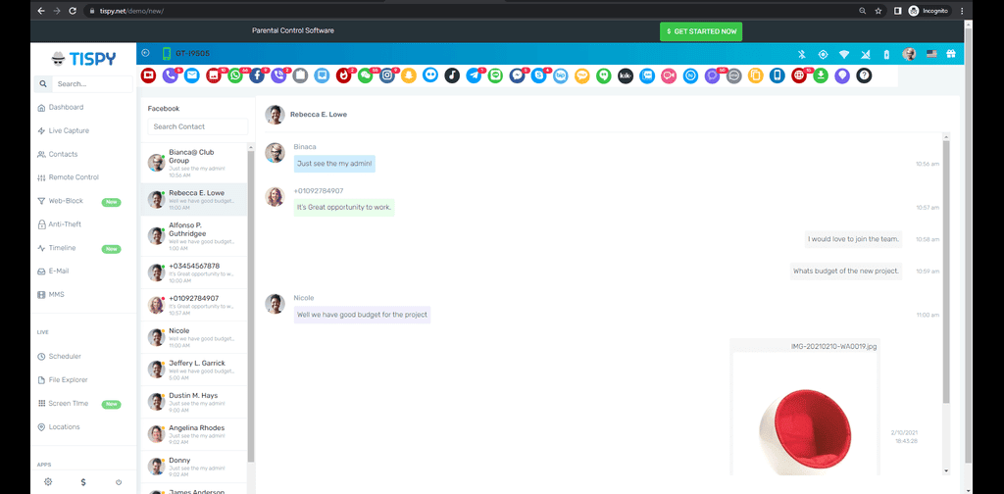Open the Skype icon
1004x494 pixels.
538,75
